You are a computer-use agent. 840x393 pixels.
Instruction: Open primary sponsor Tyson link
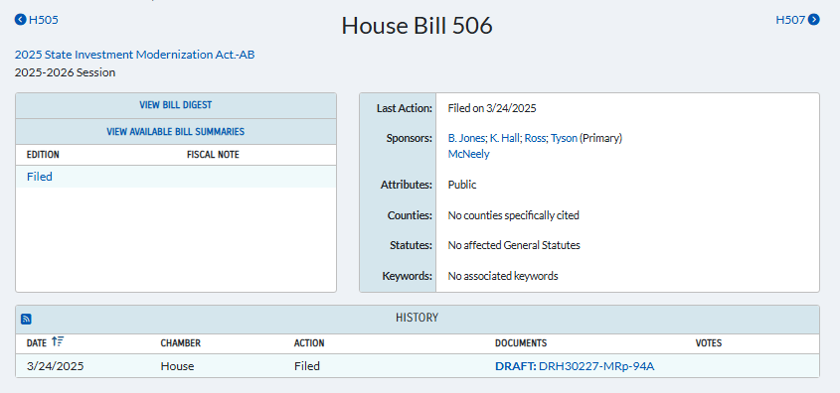pyautogui.click(x=564, y=139)
